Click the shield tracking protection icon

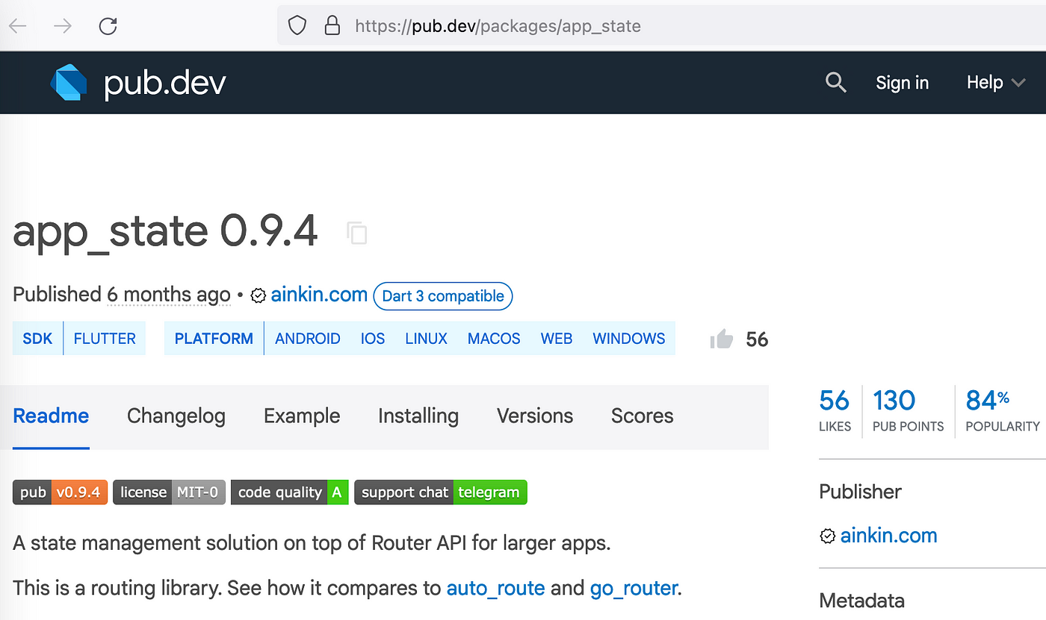tap(297, 26)
